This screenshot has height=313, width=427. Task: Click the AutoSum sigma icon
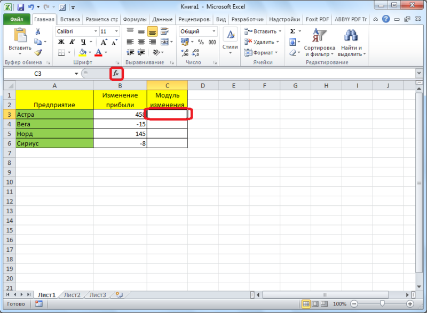(x=292, y=31)
